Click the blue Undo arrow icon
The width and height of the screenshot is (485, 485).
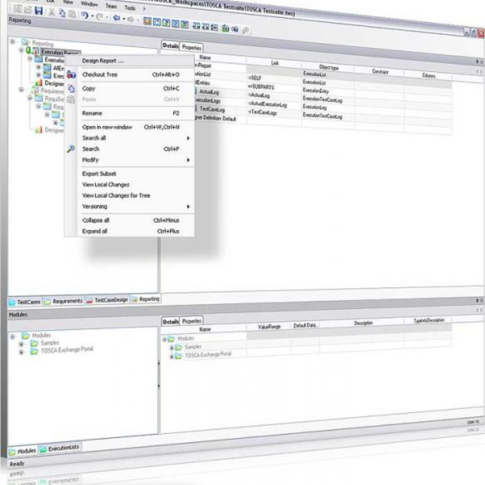pyautogui.click(x=84, y=15)
